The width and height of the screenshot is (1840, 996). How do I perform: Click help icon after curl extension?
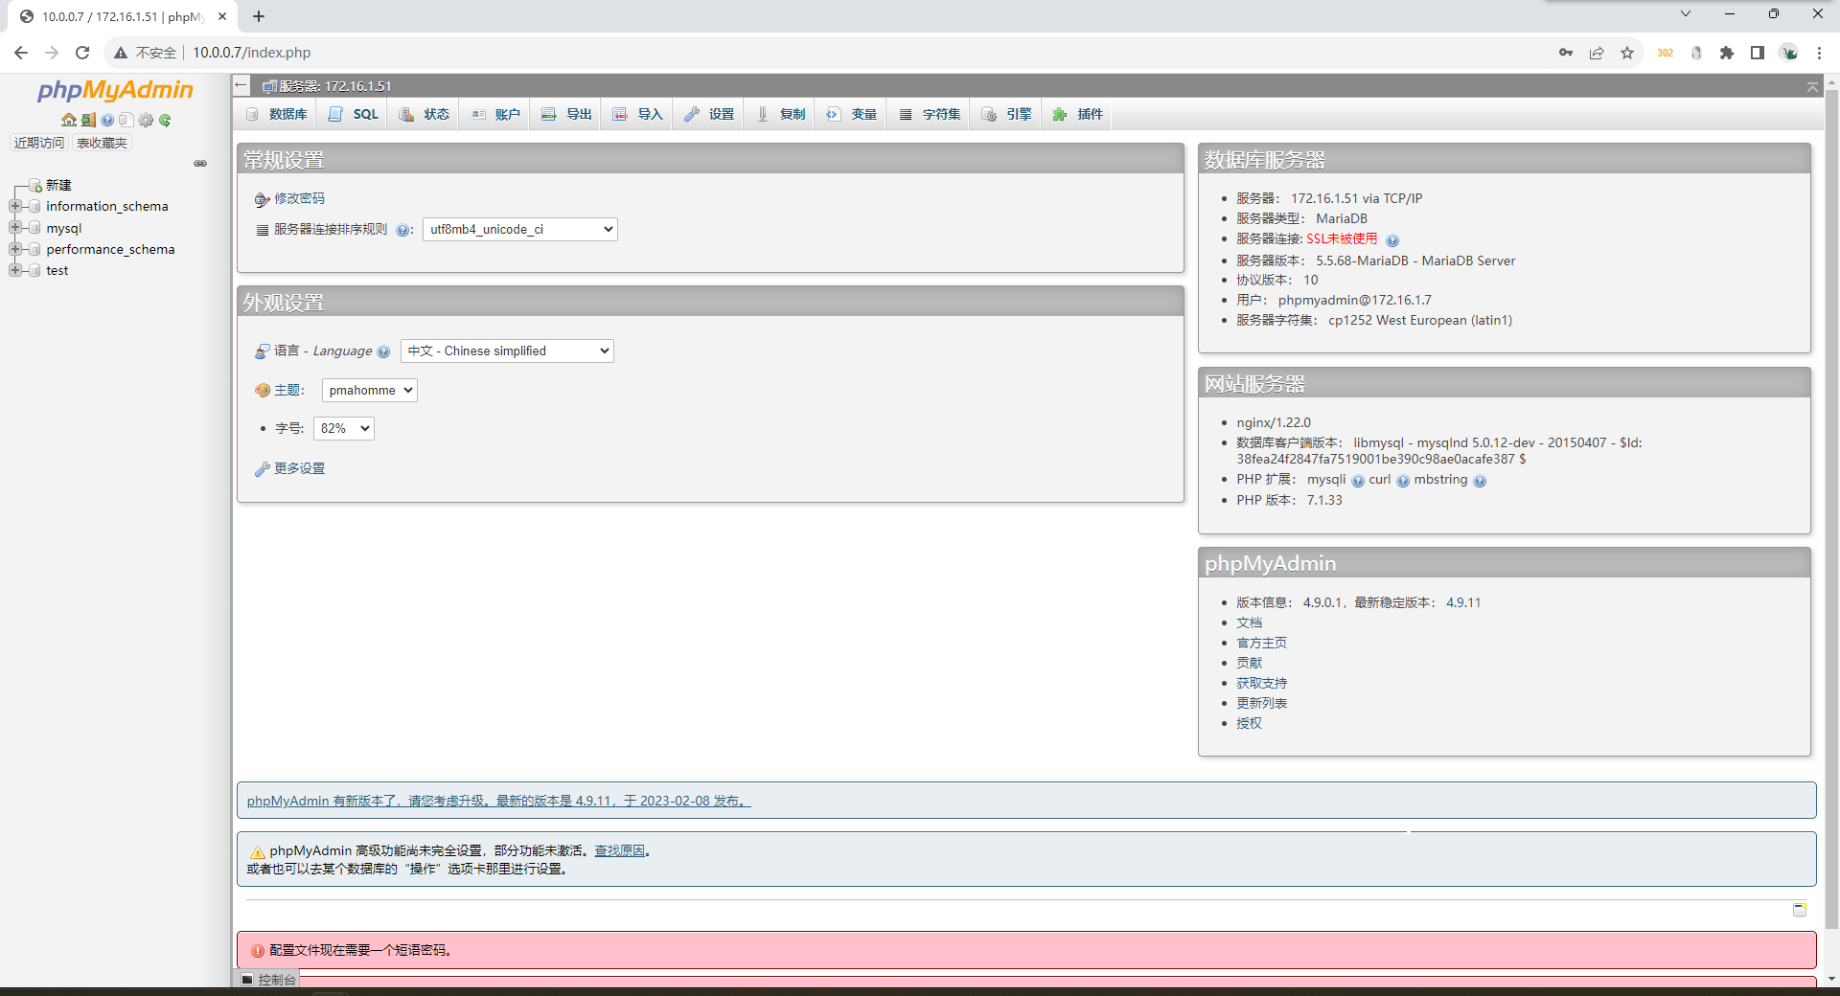[1403, 481]
